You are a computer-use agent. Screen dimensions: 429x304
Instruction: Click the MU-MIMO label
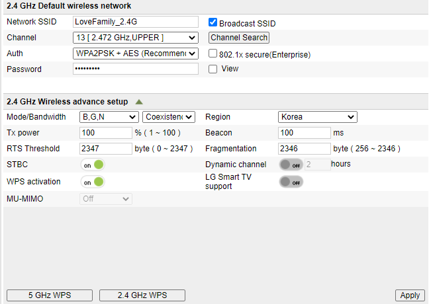25,199
